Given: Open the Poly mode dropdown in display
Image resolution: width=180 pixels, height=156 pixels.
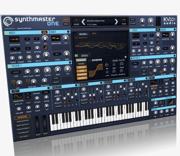Looking at the screenshot, I should [x=124, y=20].
